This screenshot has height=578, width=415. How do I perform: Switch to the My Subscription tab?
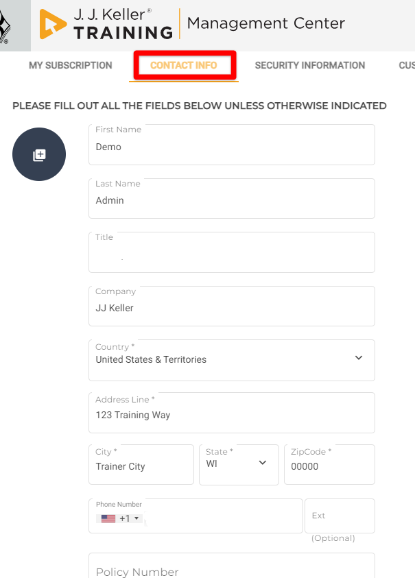pos(70,65)
